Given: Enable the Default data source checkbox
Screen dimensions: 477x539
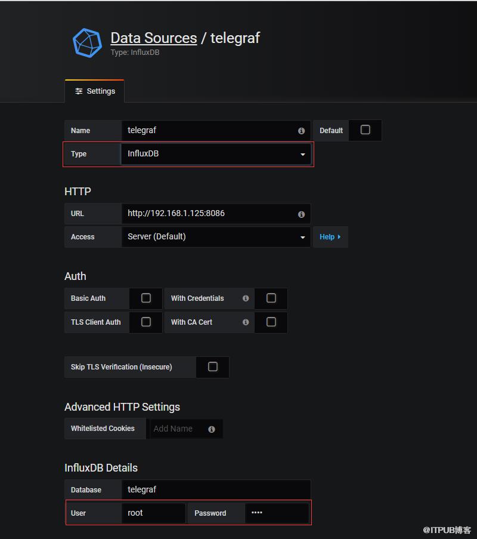Looking at the screenshot, I should [365, 130].
